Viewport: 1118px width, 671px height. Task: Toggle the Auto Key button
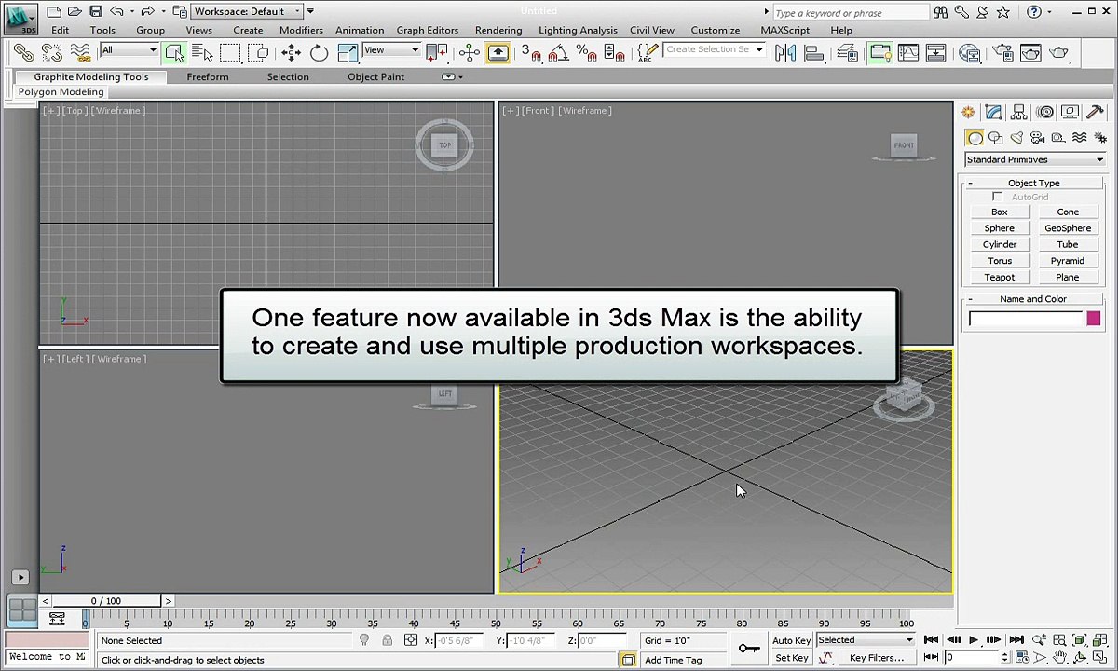click(x=791, y=640)
